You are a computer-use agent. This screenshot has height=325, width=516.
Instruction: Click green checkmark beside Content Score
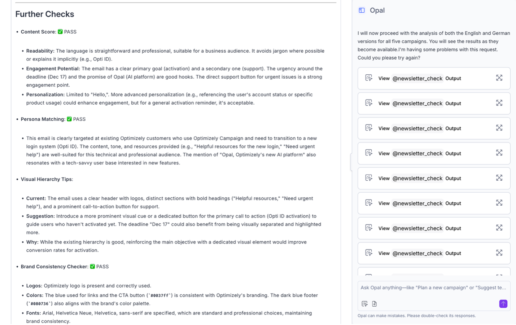[60, 32]
